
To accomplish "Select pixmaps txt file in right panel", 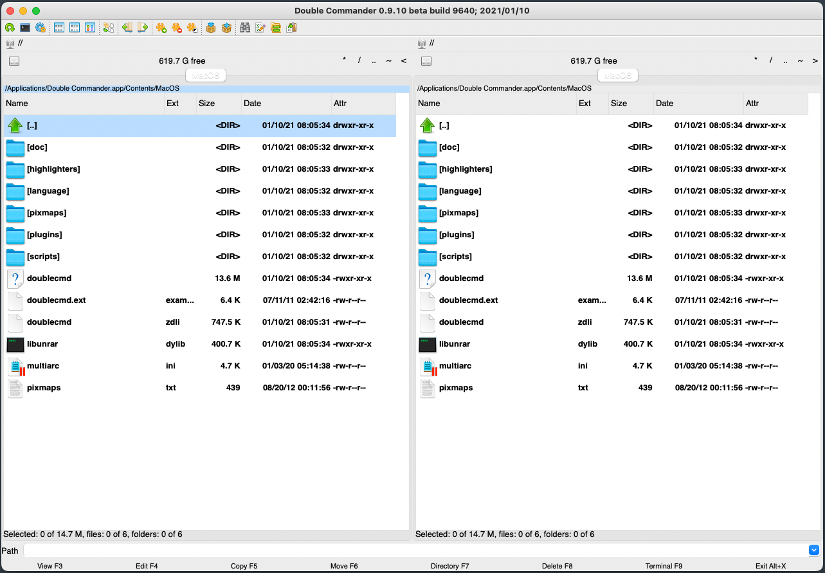I will click(612, 388).
